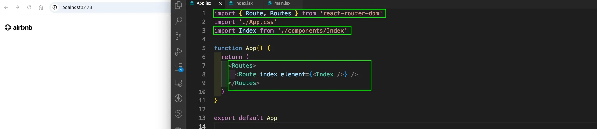The image size is (597, 129).
Task: Open the Search view in VS Code
Action: (x=178, y=21)
